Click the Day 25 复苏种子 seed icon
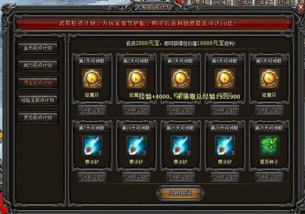This screenshot has width=305, height=214. pos(269,146)
